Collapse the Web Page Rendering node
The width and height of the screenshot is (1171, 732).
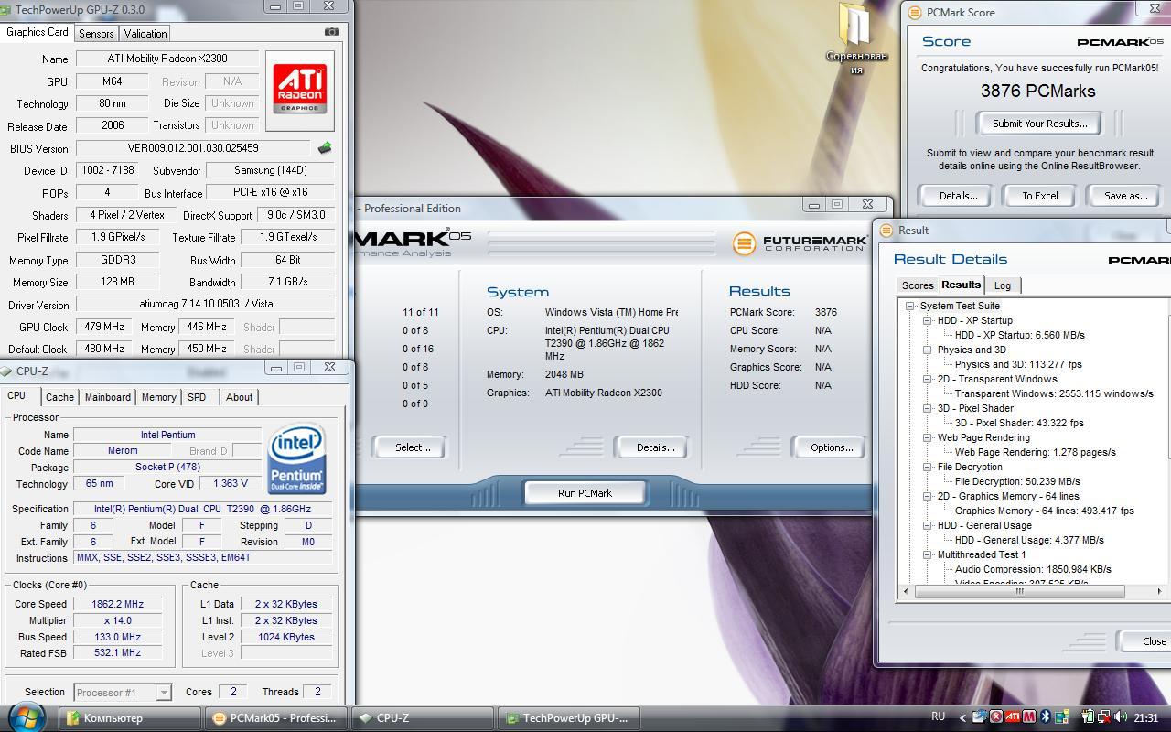pos(928,438)
